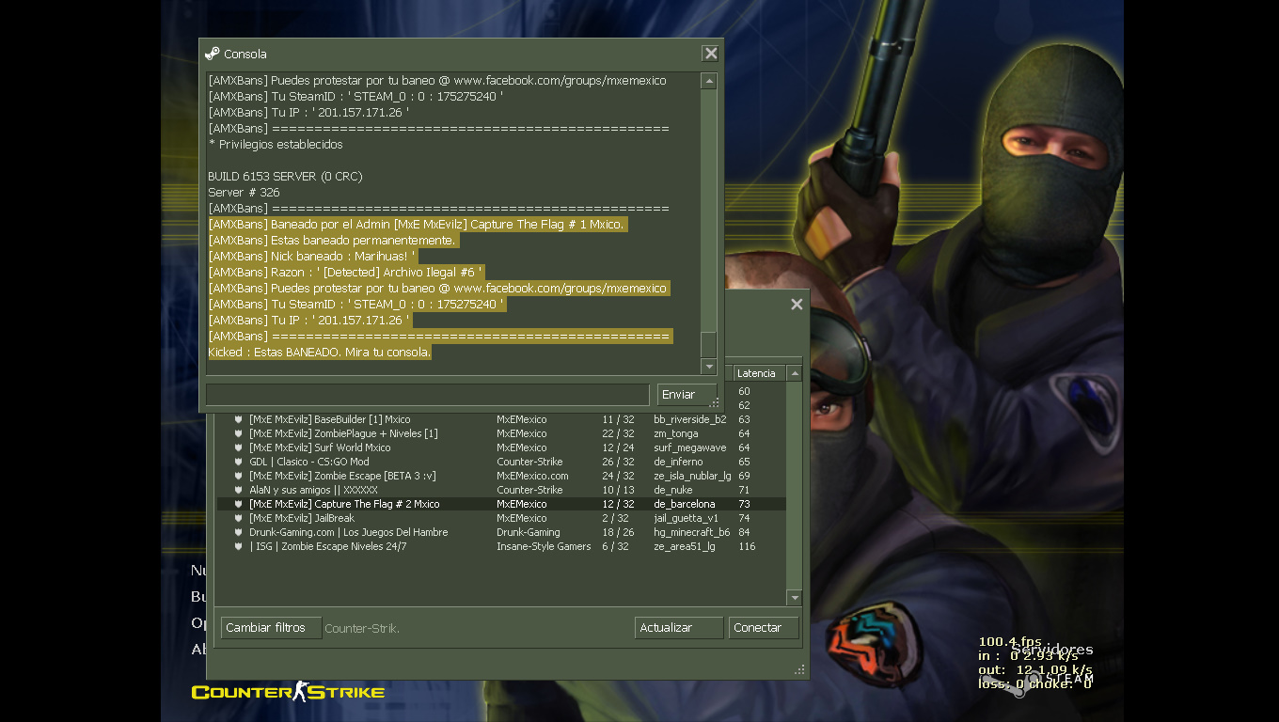Select the Capture The Flag # 2 Mxico server
The width and height of the screenshot is (1279, 722).
coord(344,504)
